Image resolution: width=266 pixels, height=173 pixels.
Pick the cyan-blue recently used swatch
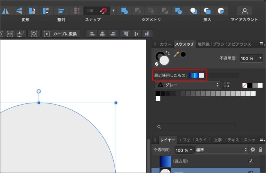[196, 75]
